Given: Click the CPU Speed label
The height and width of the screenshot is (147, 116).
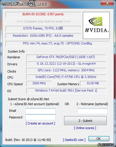Looking at the screenshot, I should point(15,84).
